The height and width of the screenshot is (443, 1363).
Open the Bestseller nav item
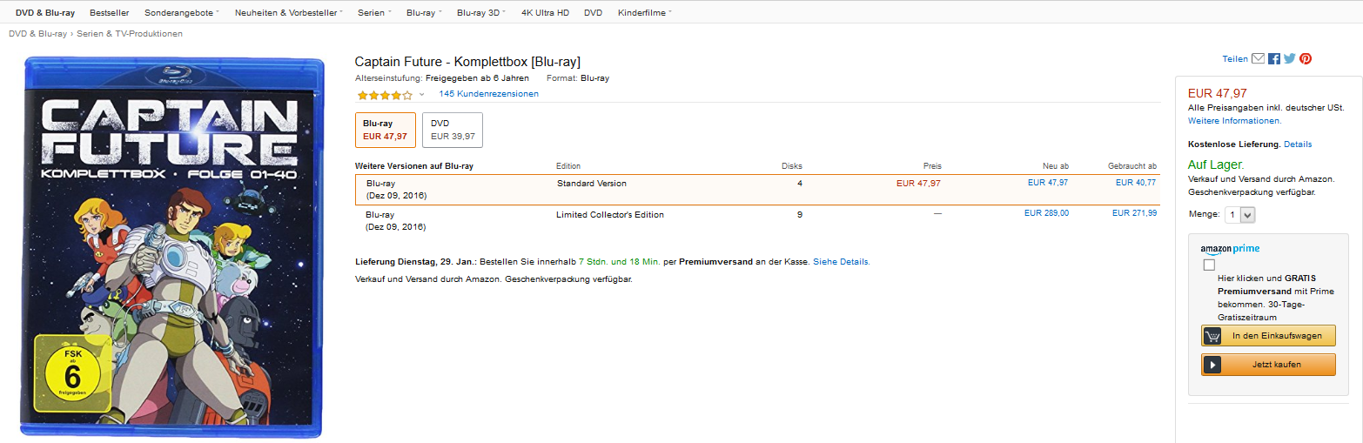[110, 12]
